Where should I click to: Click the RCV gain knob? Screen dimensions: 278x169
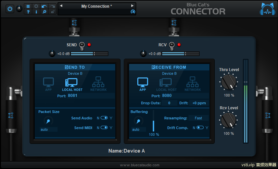(143, 54)
